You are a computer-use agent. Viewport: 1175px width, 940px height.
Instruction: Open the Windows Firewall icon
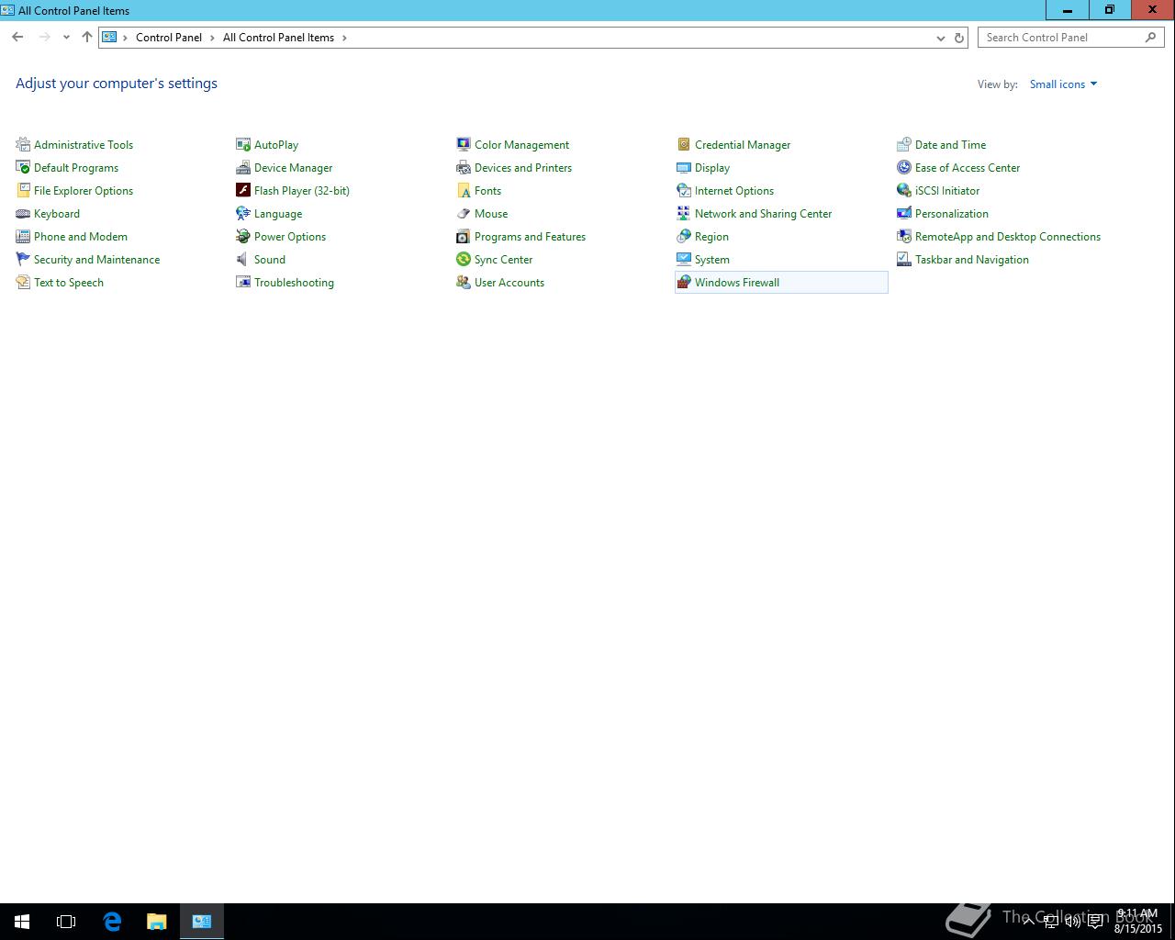pyautogui.click(x=684, y=282)
